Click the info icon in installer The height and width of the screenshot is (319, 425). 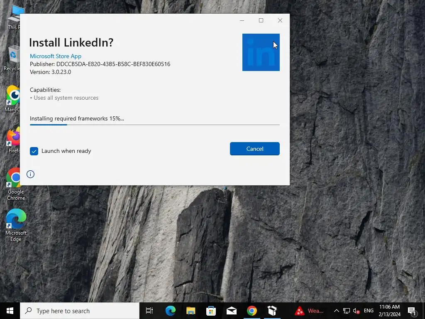(30, 174)
